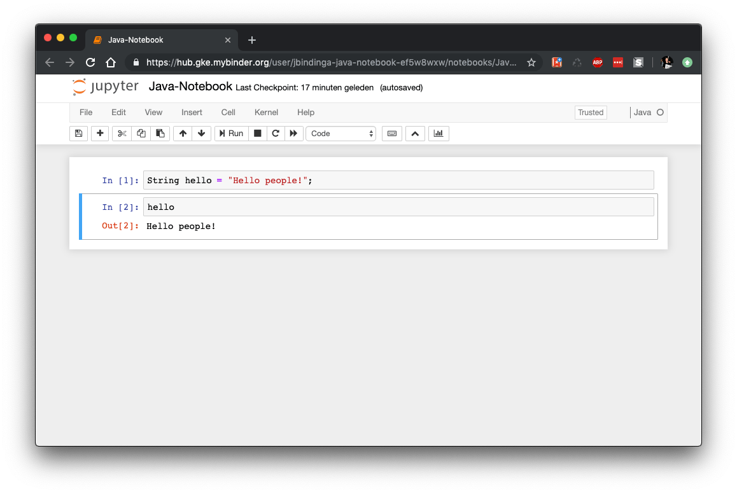The image size is (737, 493).
Task: Save the notebook via the save icon
Action: coord(78,133)
